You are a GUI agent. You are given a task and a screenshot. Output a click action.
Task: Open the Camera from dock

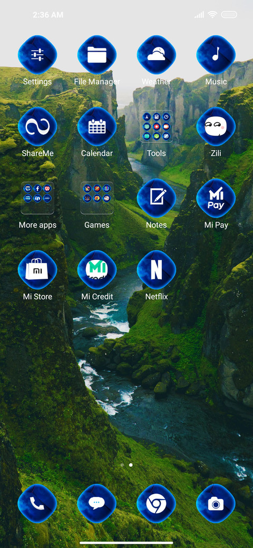(x=216, y=504)
